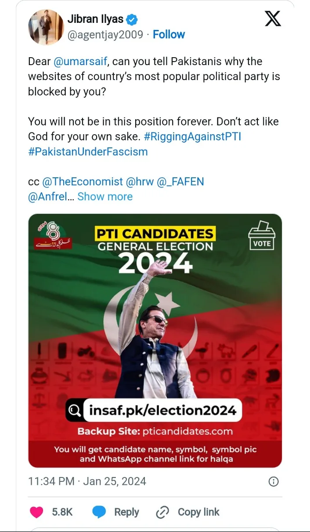Like the tweet with heart icon
The width and height of the screenshot is (310, 532).
(36, 512)
